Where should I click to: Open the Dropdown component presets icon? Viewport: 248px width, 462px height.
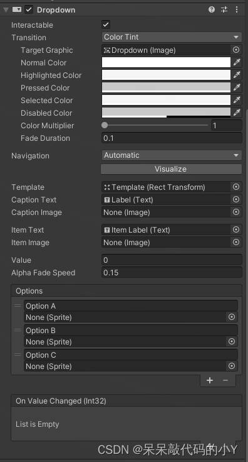coord(224,9)
